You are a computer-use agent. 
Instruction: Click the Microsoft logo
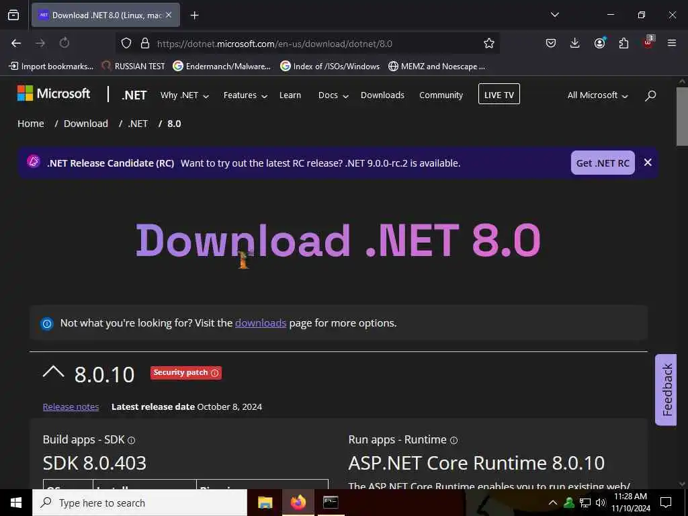coord(54,93)
